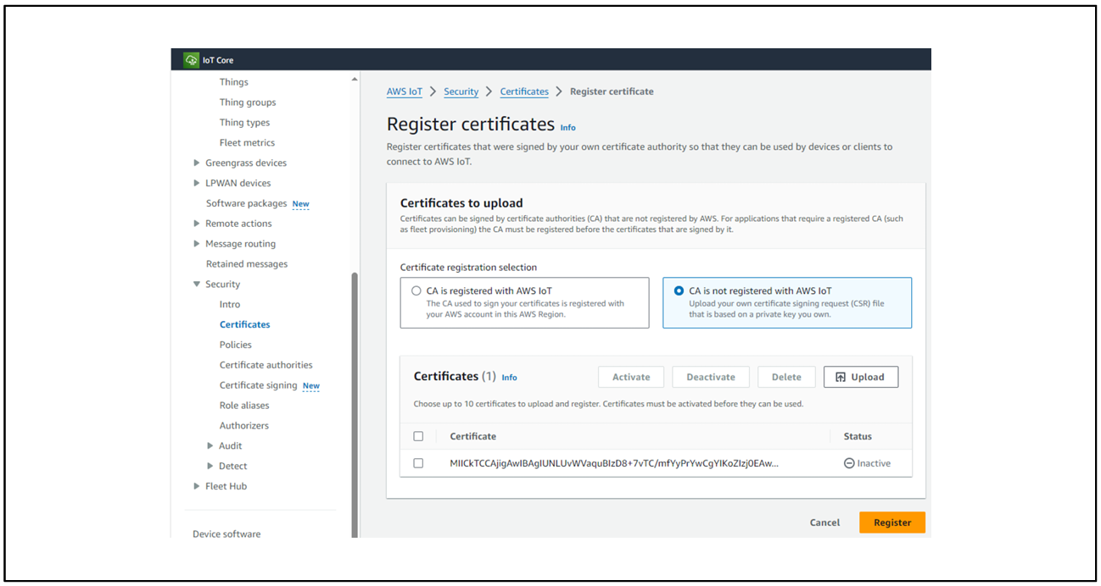Viewport: 1101px width, 586px height.
Task: Expand Greengrass devices in sidebar
Action: pyautogui.click(x=197, y=163)
